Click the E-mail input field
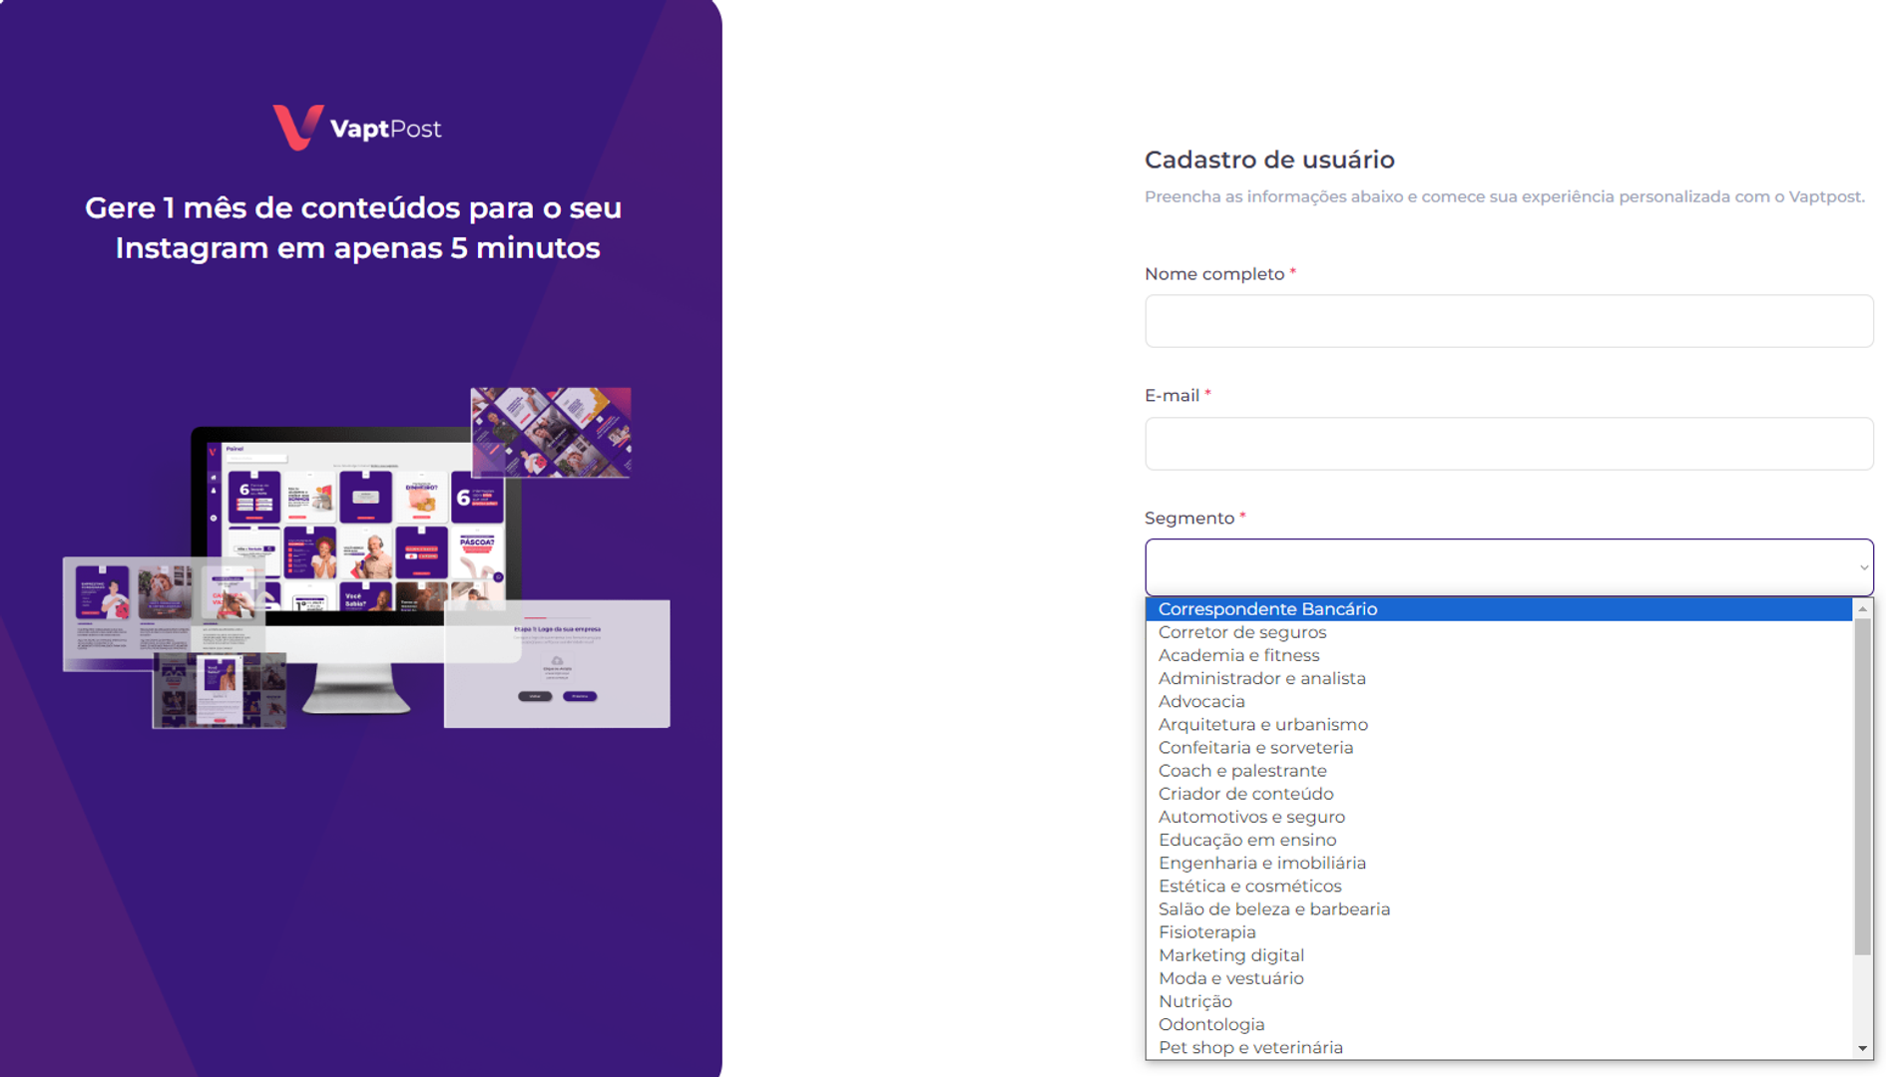 click(1508, 444)
